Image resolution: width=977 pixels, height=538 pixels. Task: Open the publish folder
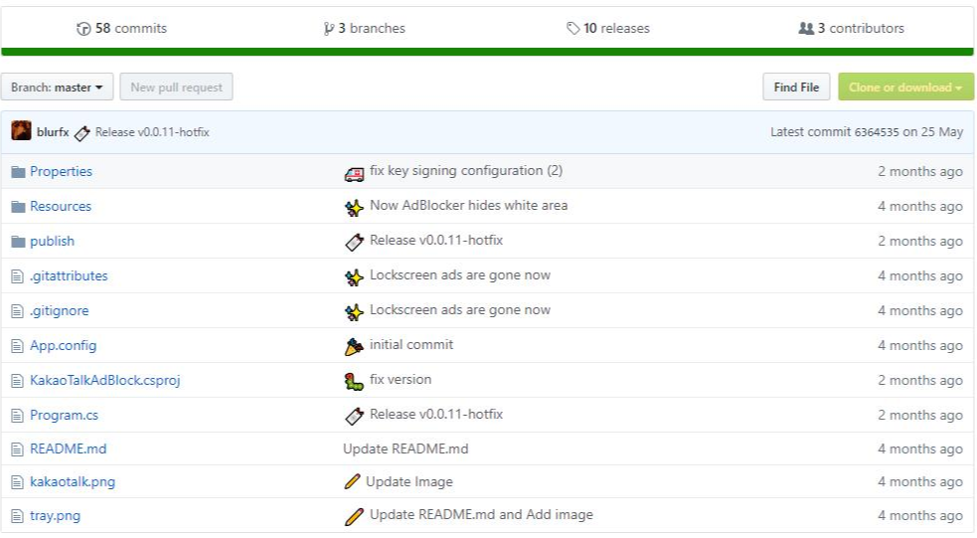pos(52,242)
